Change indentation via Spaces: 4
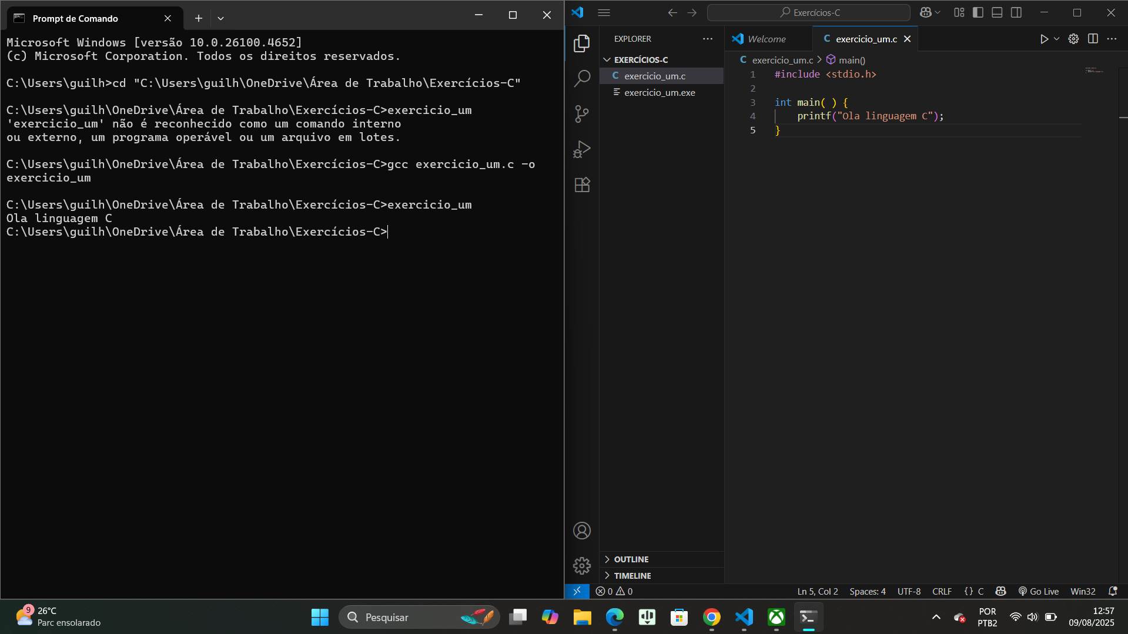The width and height of the screenshot is (1128, 634). 868,591
